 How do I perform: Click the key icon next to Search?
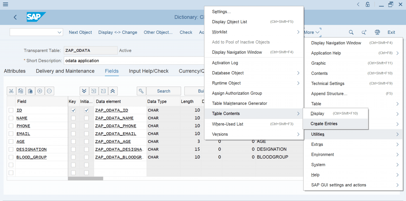click(141, 91)
